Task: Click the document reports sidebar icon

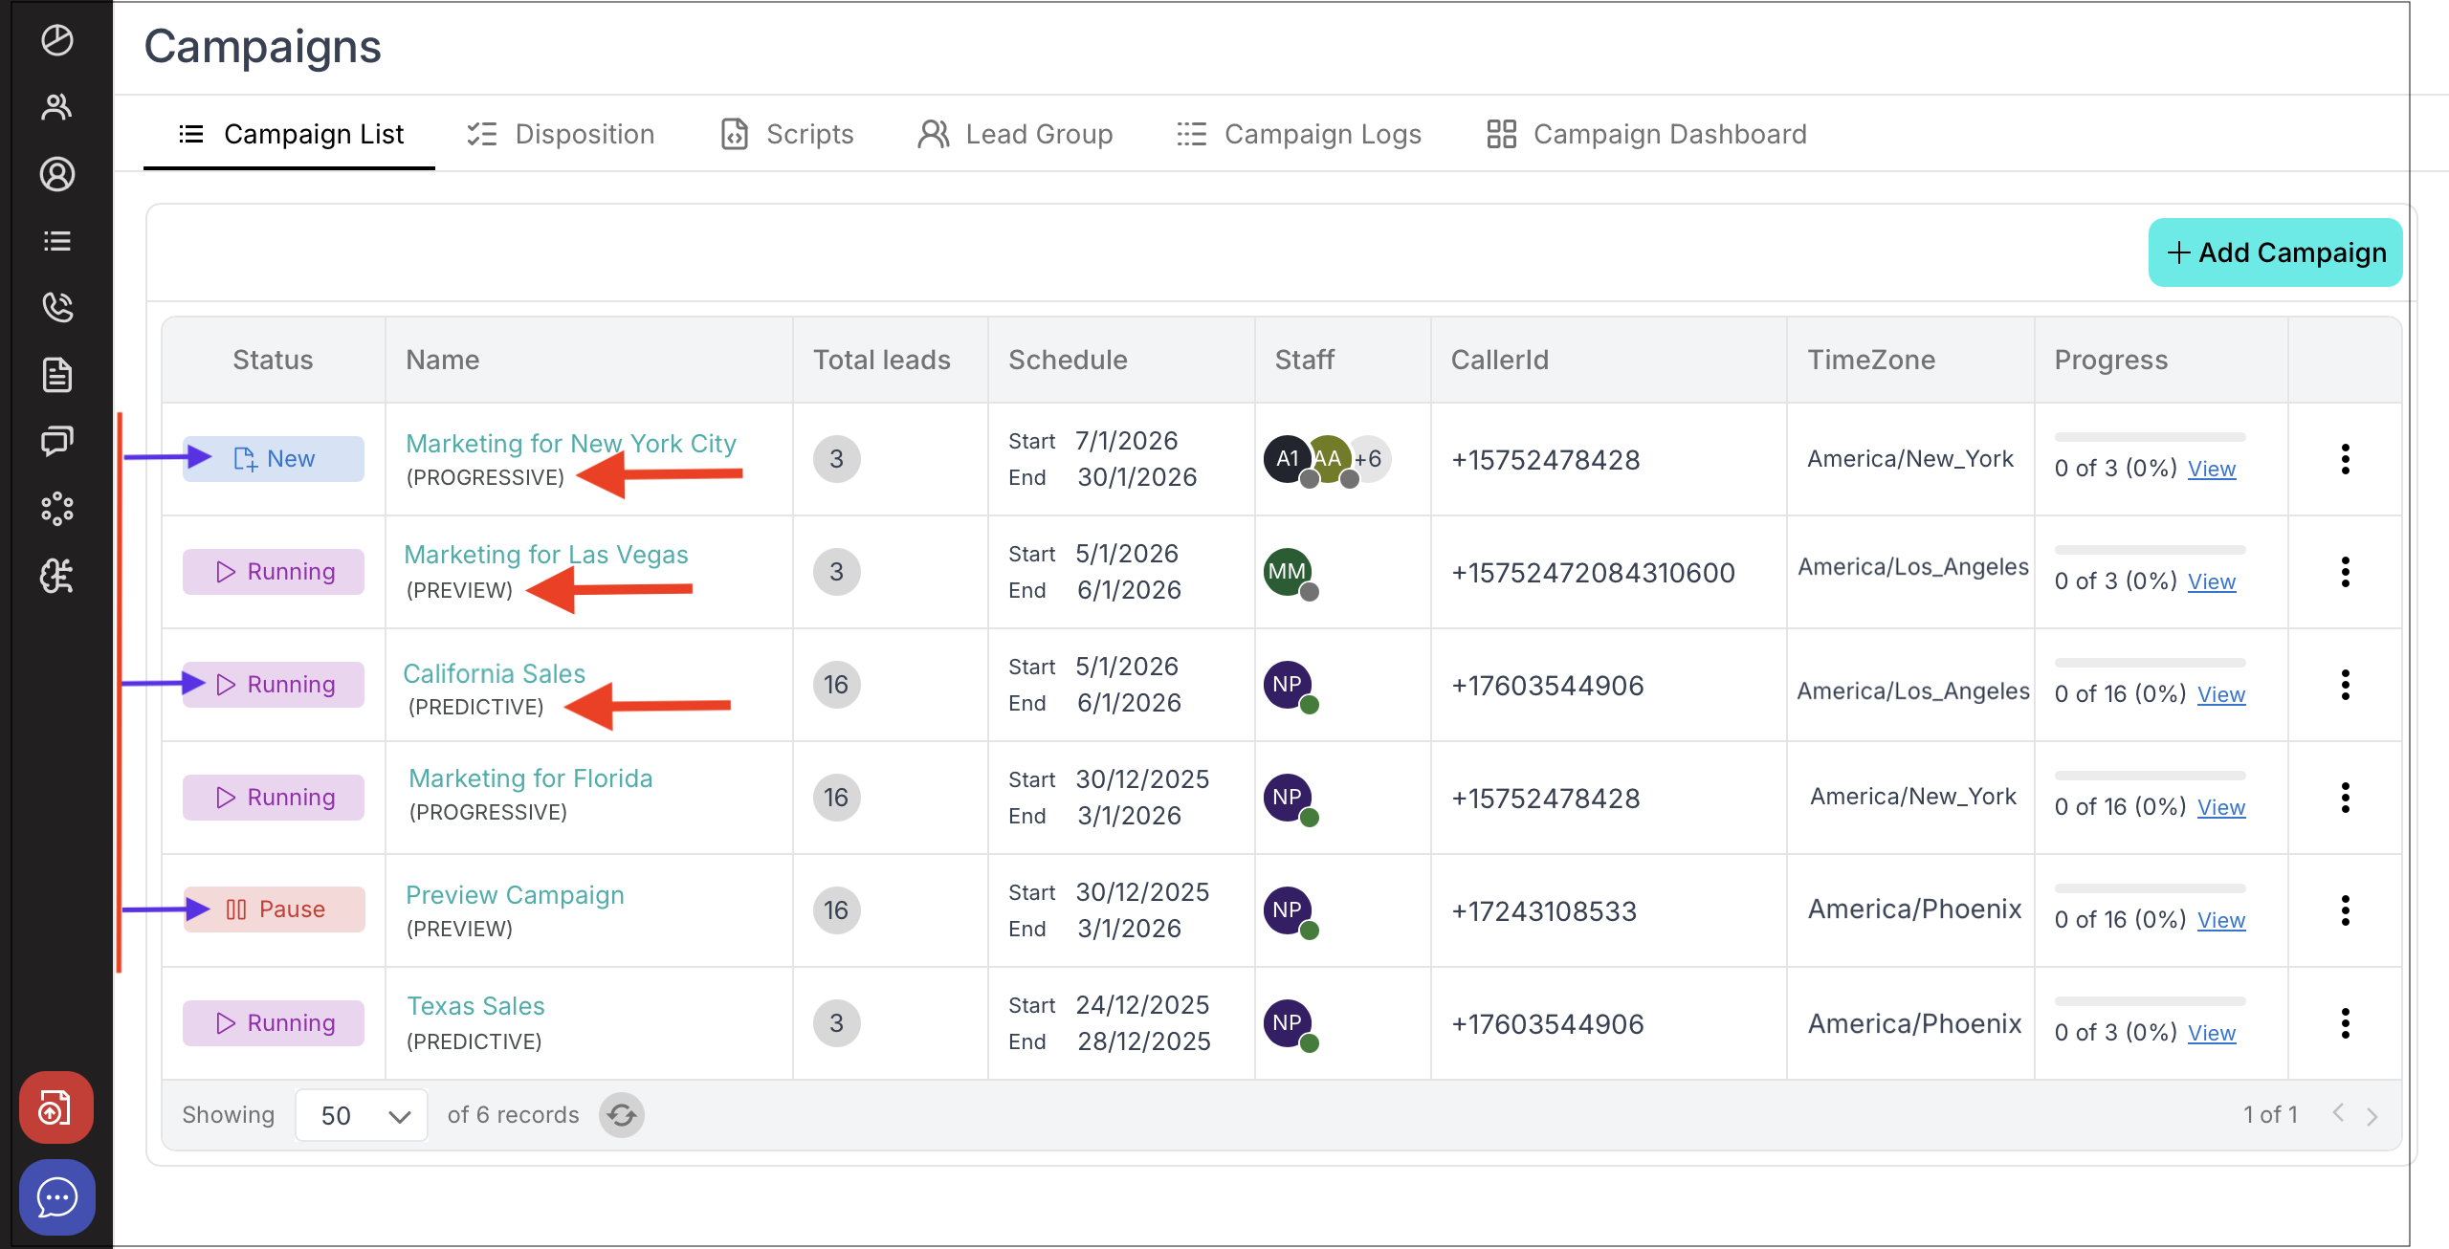Action: point(56,375)
